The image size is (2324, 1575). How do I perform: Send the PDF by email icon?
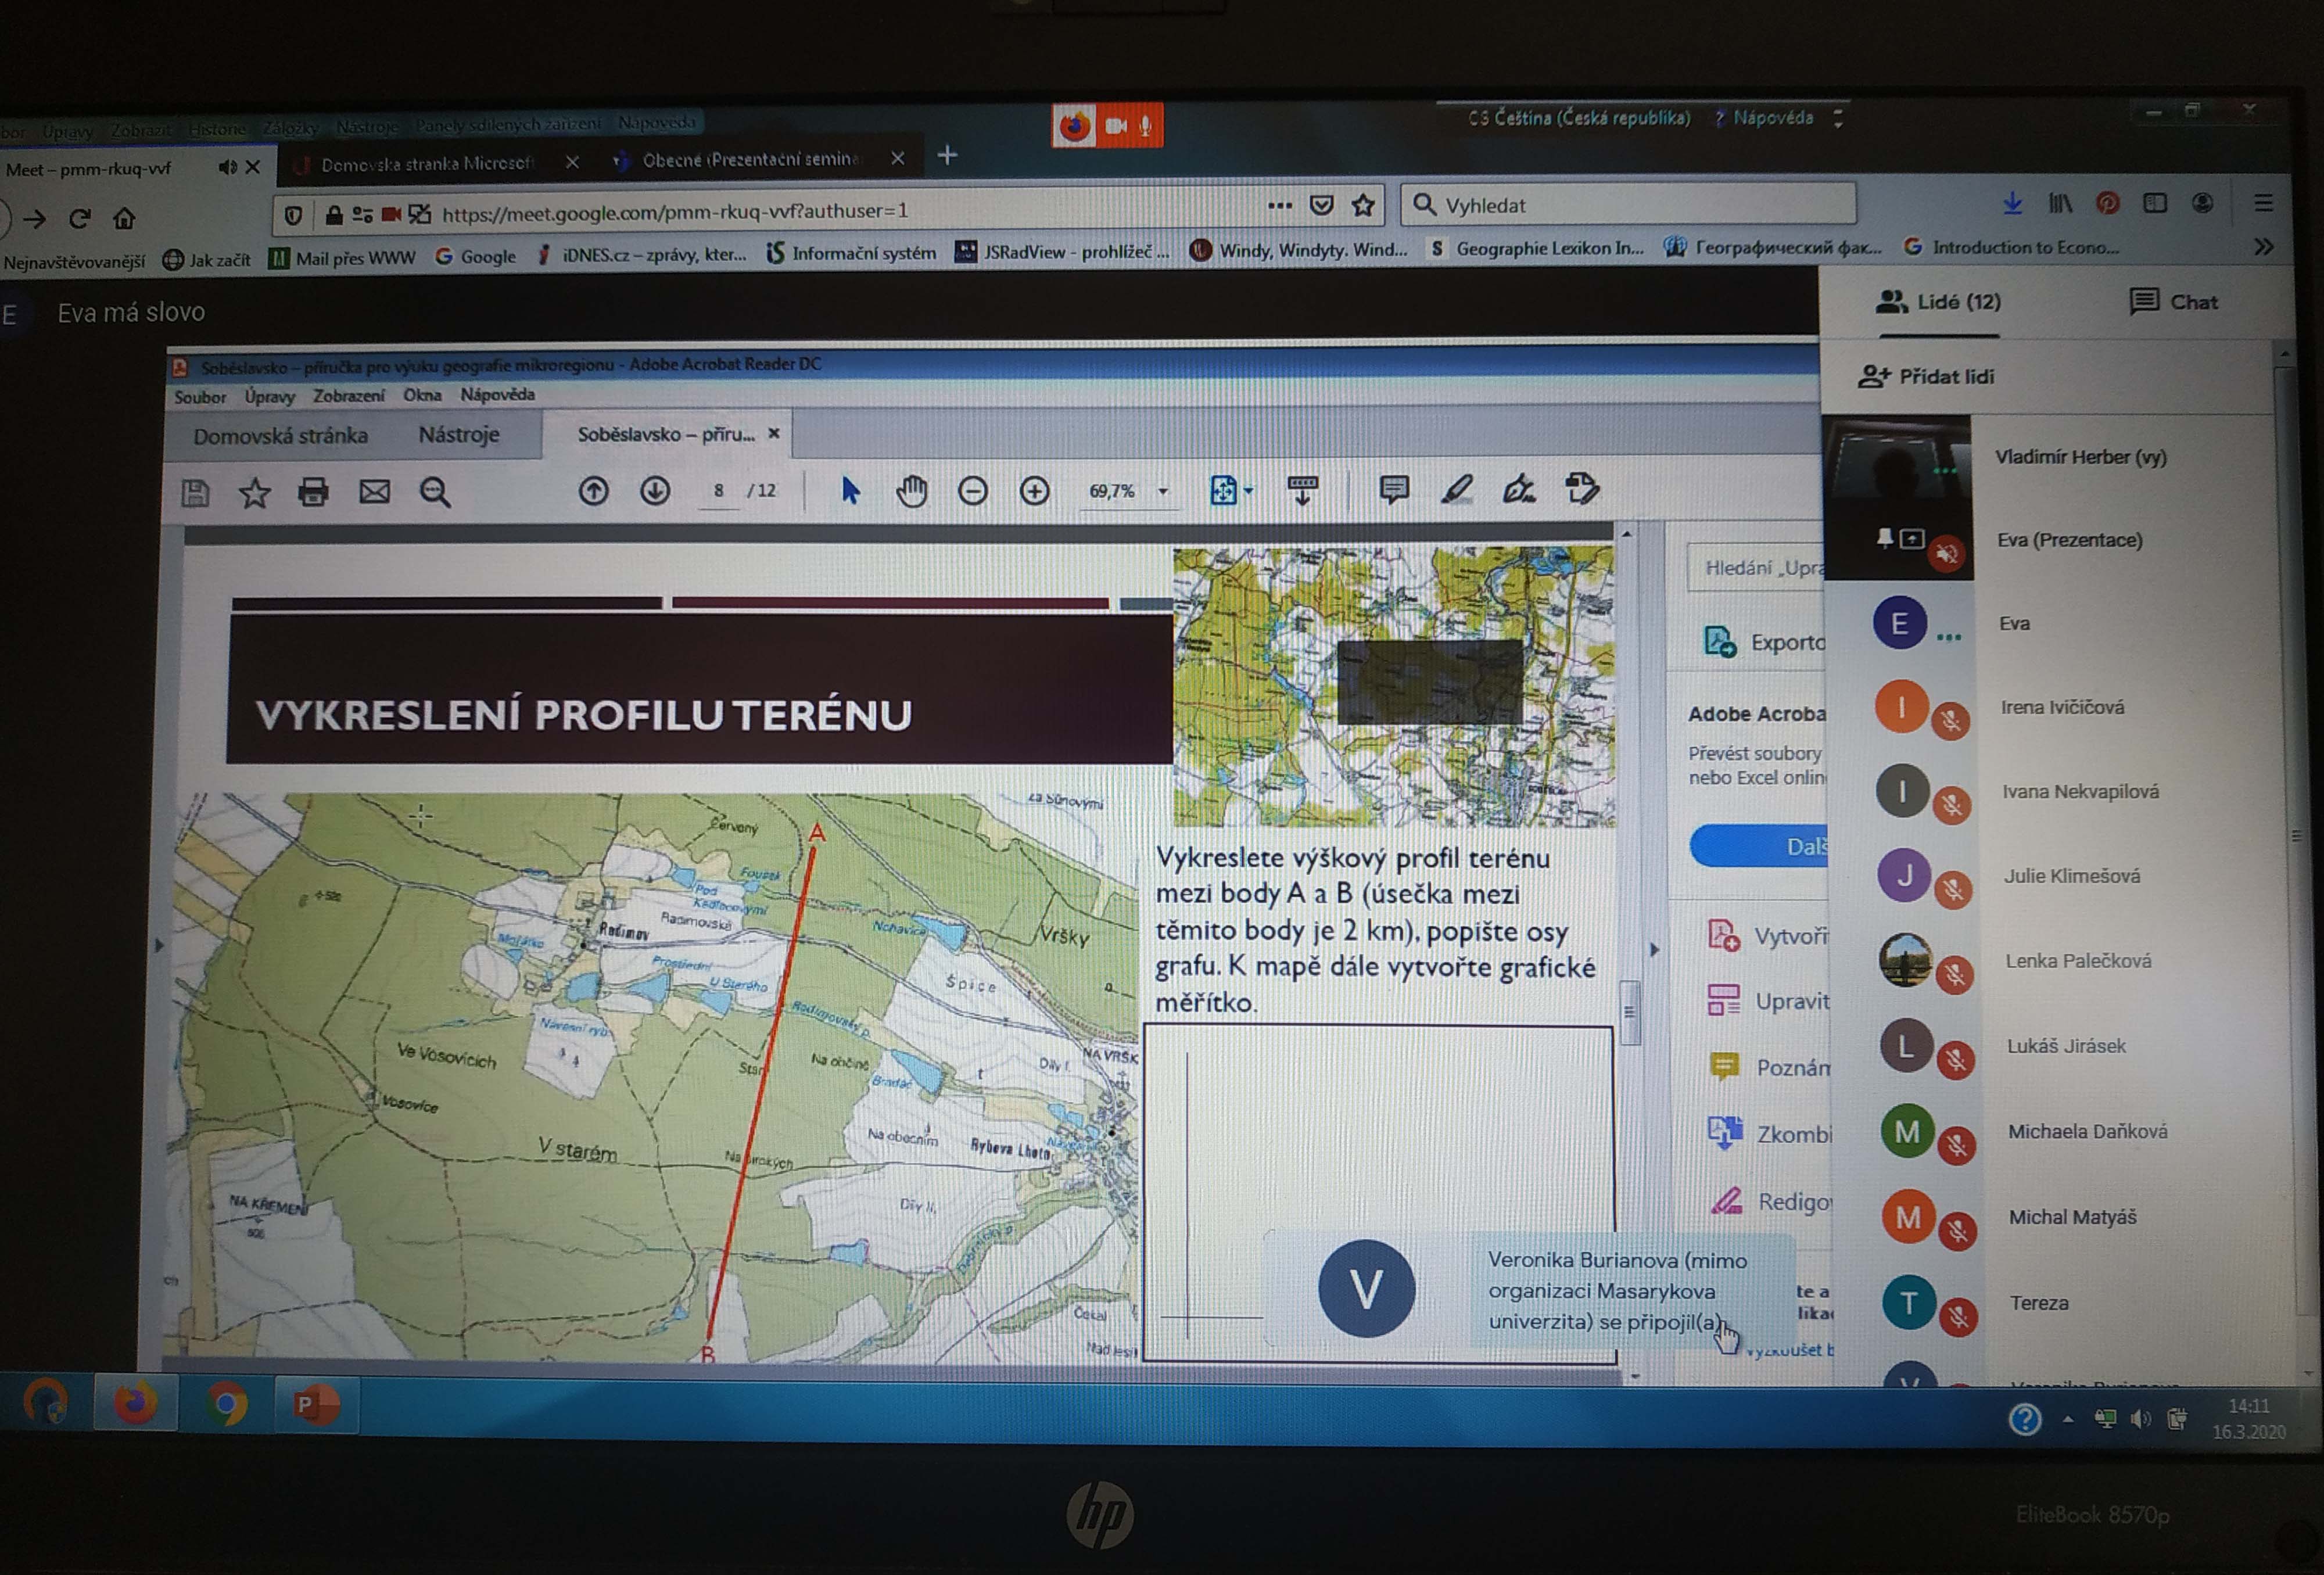point(374,491)
